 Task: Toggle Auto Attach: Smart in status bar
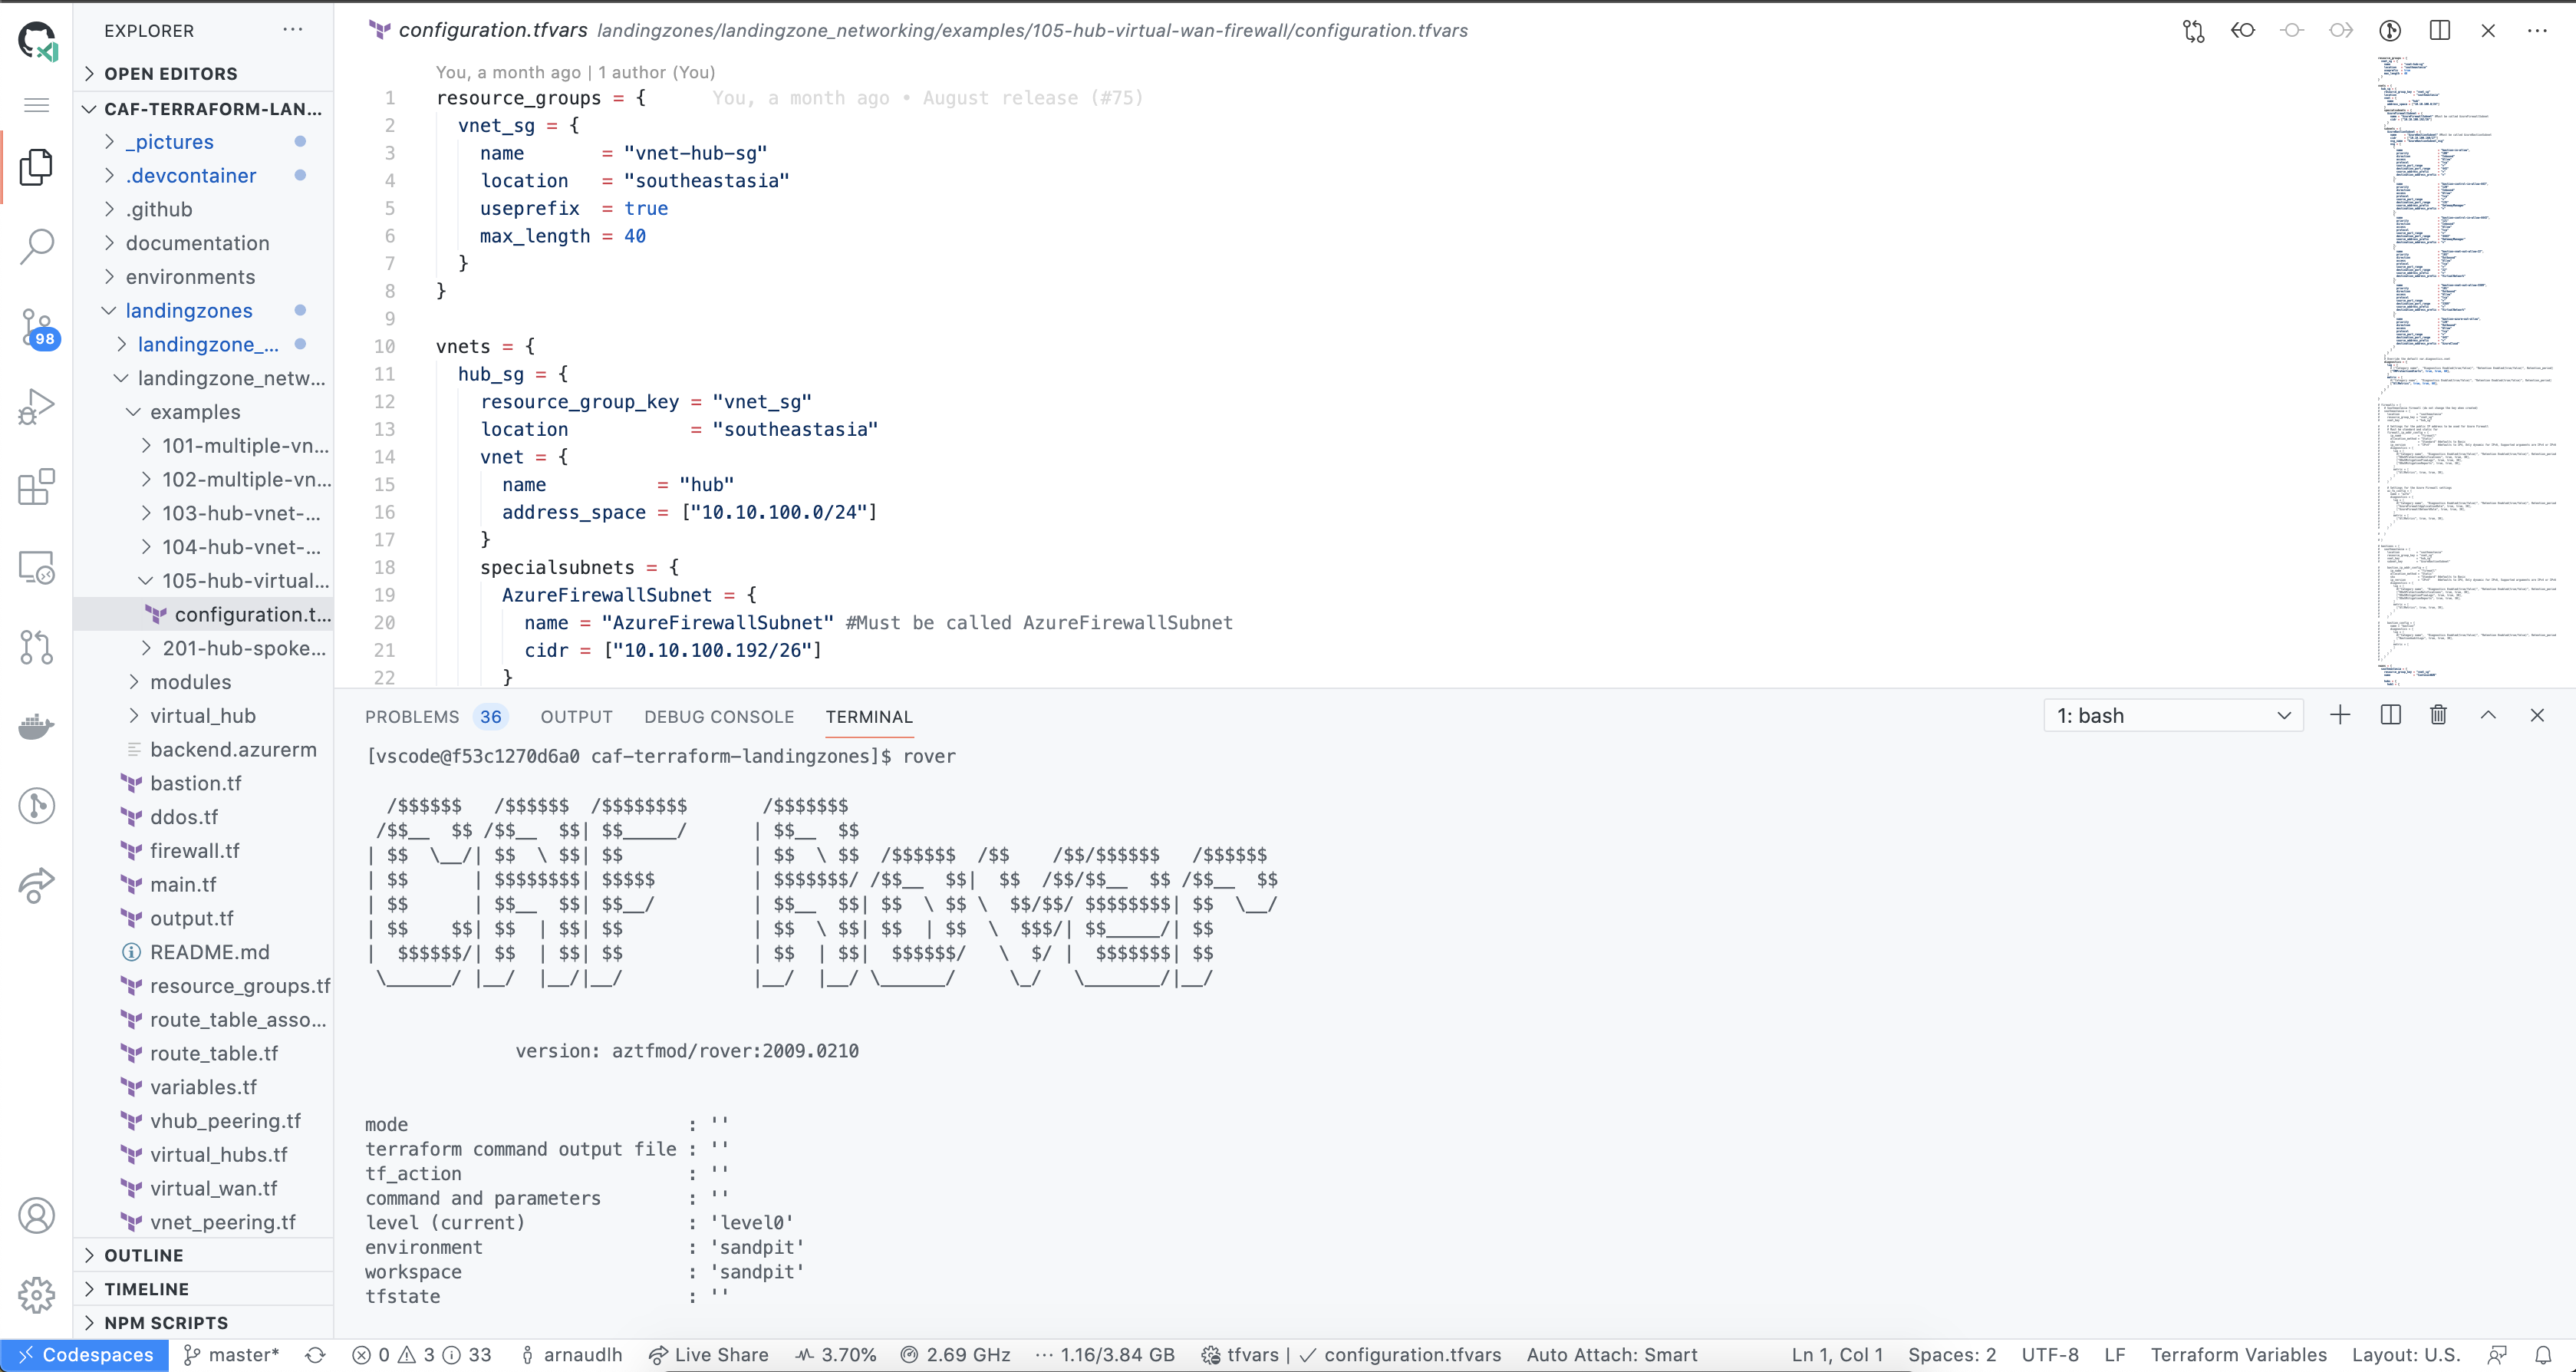1611,1355
